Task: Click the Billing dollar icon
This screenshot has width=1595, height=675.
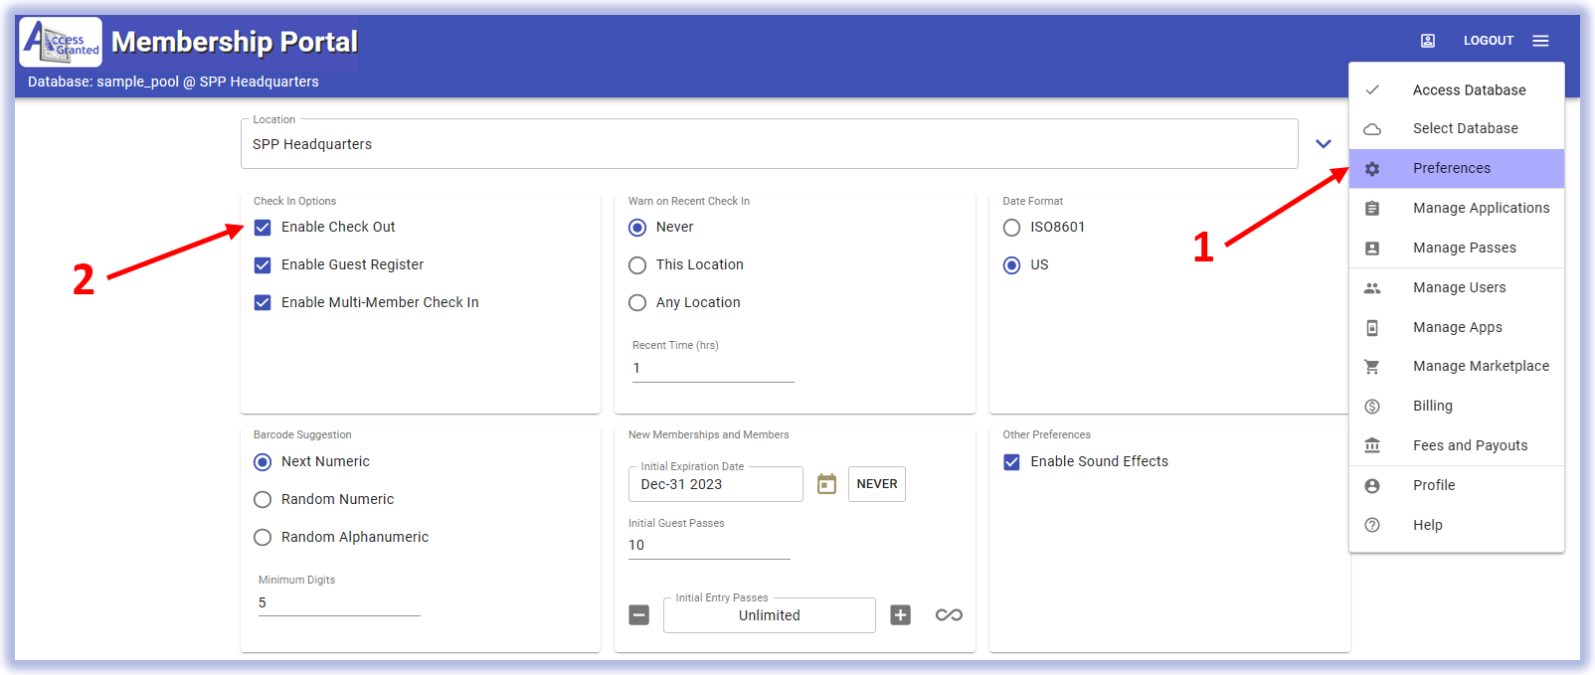Action: pyautogui.click(x=1372, y=407)
